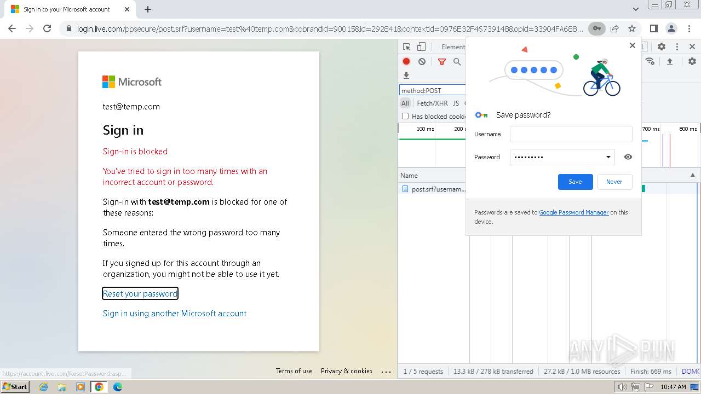701x394 pixels.
Task: Click the Finish: 669 ms status text
Action: point(651,372)
